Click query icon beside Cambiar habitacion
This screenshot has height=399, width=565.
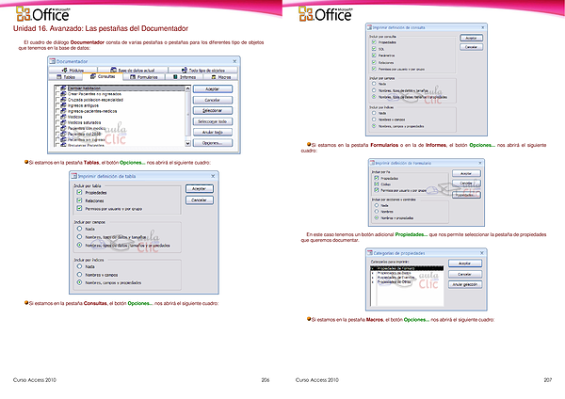64,87
